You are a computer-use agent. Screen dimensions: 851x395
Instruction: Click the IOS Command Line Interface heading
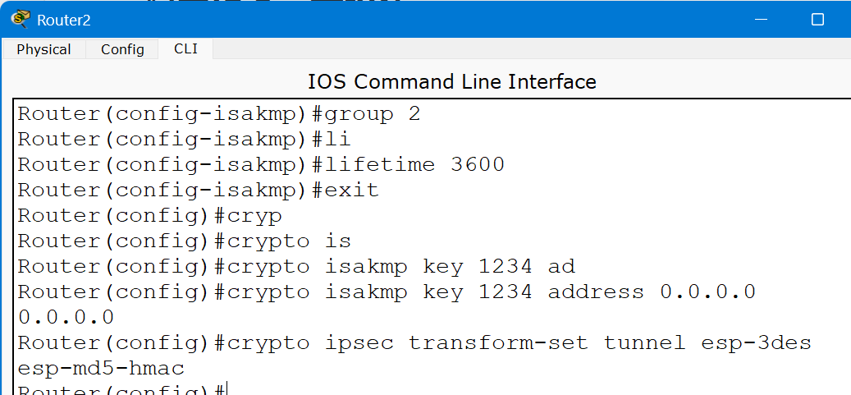pyautogui.click(x=451, y=81)
